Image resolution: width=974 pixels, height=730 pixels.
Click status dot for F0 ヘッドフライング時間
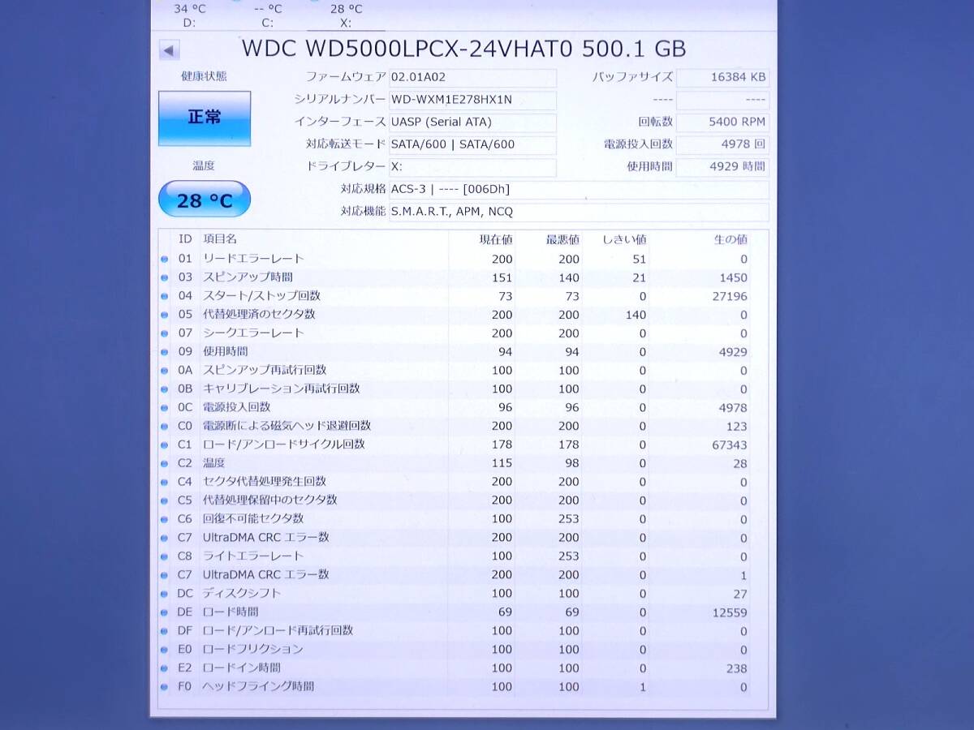pyautogui.click(x=164, y=688)
